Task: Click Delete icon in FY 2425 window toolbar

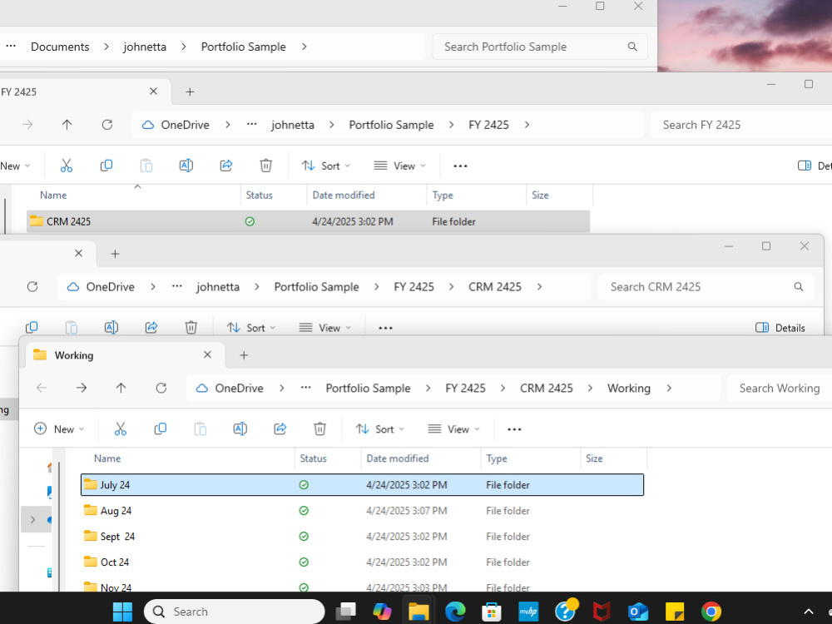Action: tap(266, 166)
